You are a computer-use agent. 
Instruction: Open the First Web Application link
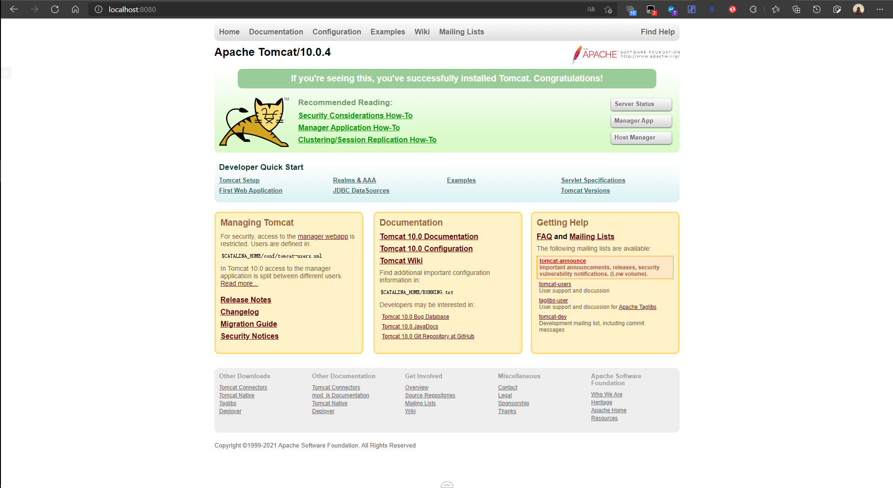click(x=251, y=190)
